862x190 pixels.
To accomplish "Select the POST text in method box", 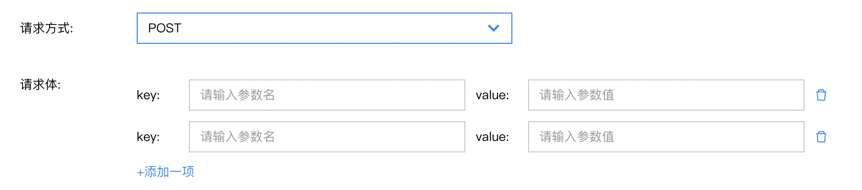I will tap(164, 28).
